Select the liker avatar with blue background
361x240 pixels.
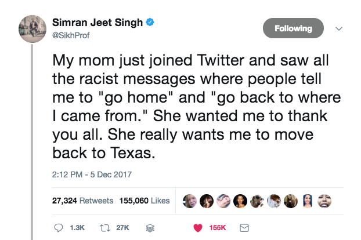(309, 201)
